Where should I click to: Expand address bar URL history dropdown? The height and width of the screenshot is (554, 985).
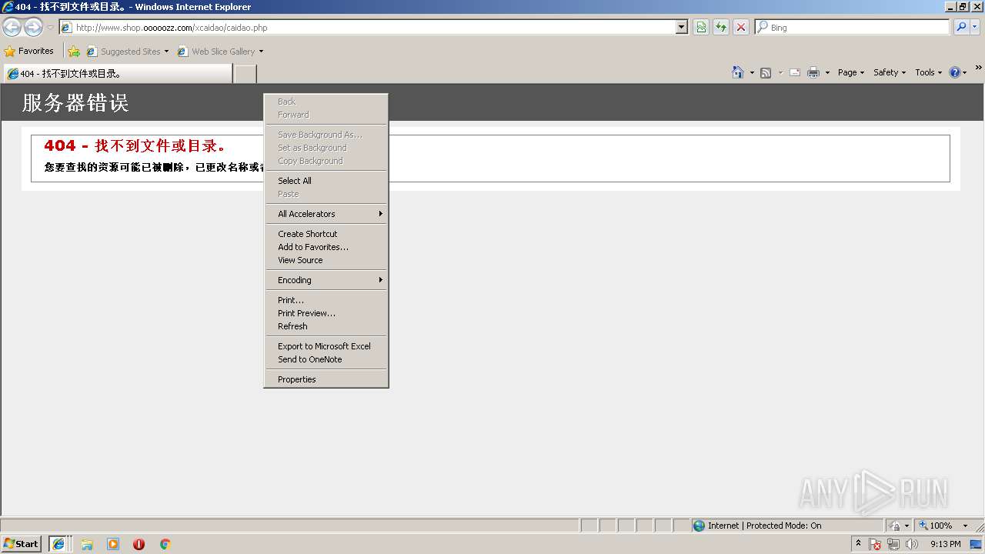click(682, 27)
